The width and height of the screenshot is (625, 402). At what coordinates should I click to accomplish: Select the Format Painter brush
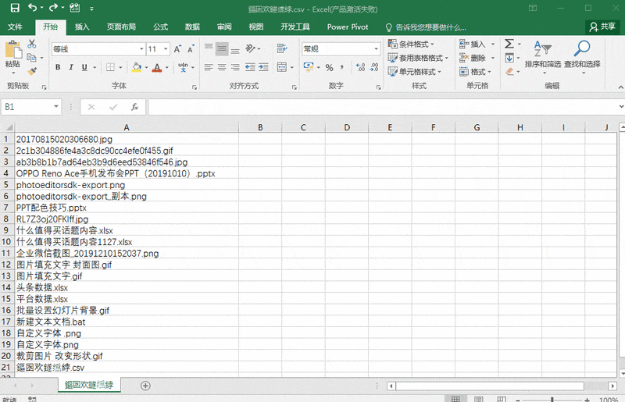32,71
